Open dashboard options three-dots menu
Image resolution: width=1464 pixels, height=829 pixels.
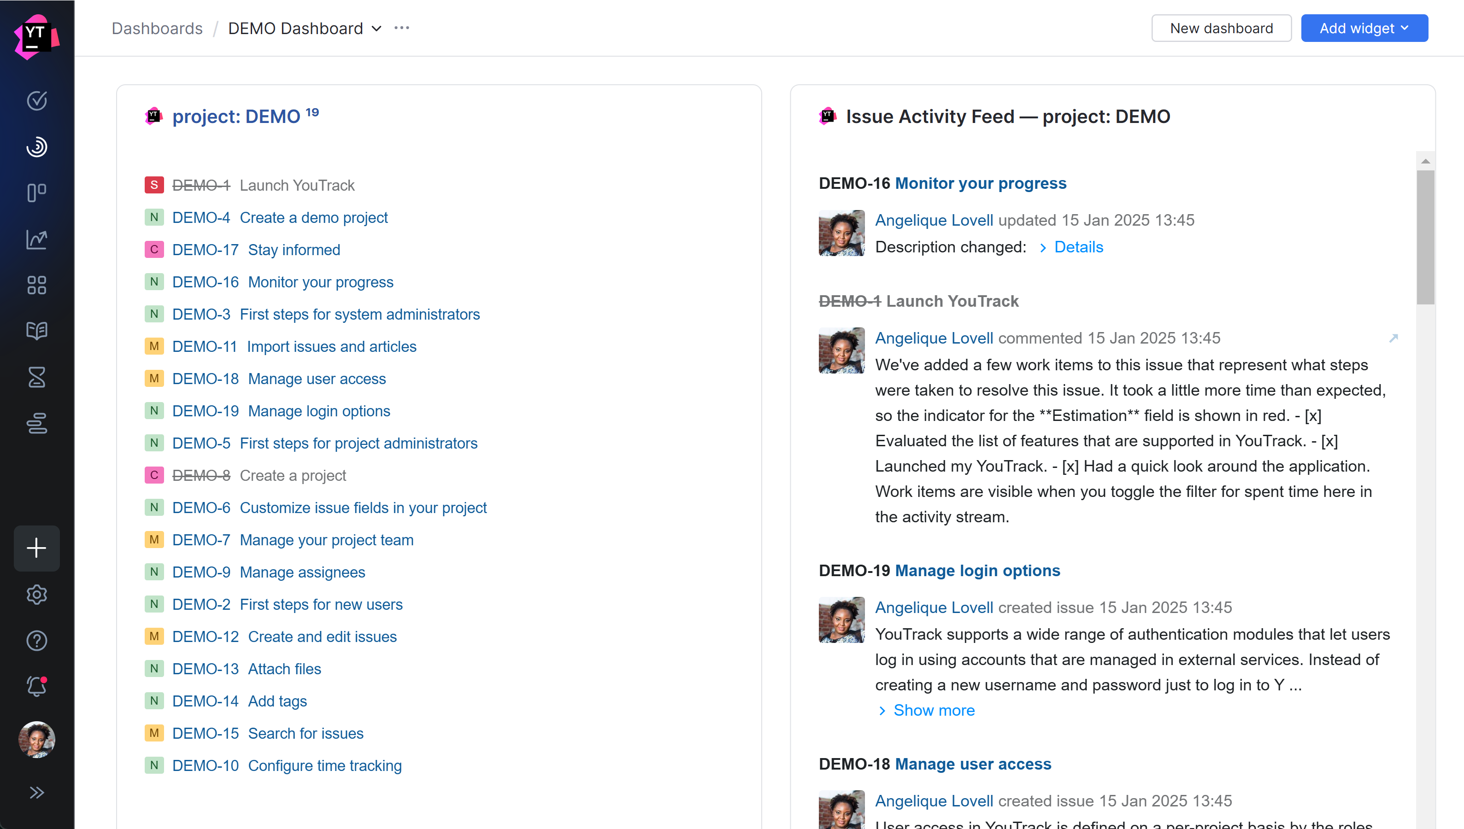tap(402, 29)
